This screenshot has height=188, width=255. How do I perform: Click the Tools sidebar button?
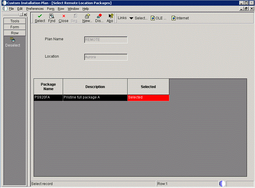(x=15, y=21)
